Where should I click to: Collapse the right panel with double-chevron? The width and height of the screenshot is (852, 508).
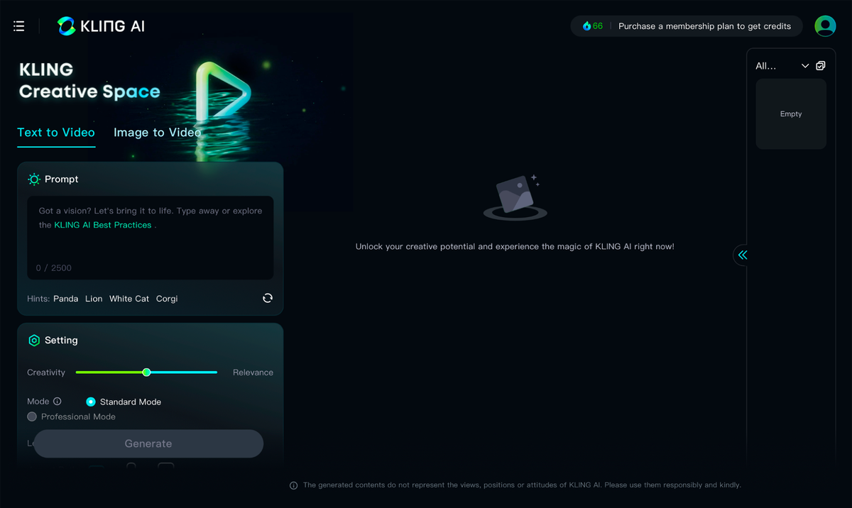coord(743,255)
